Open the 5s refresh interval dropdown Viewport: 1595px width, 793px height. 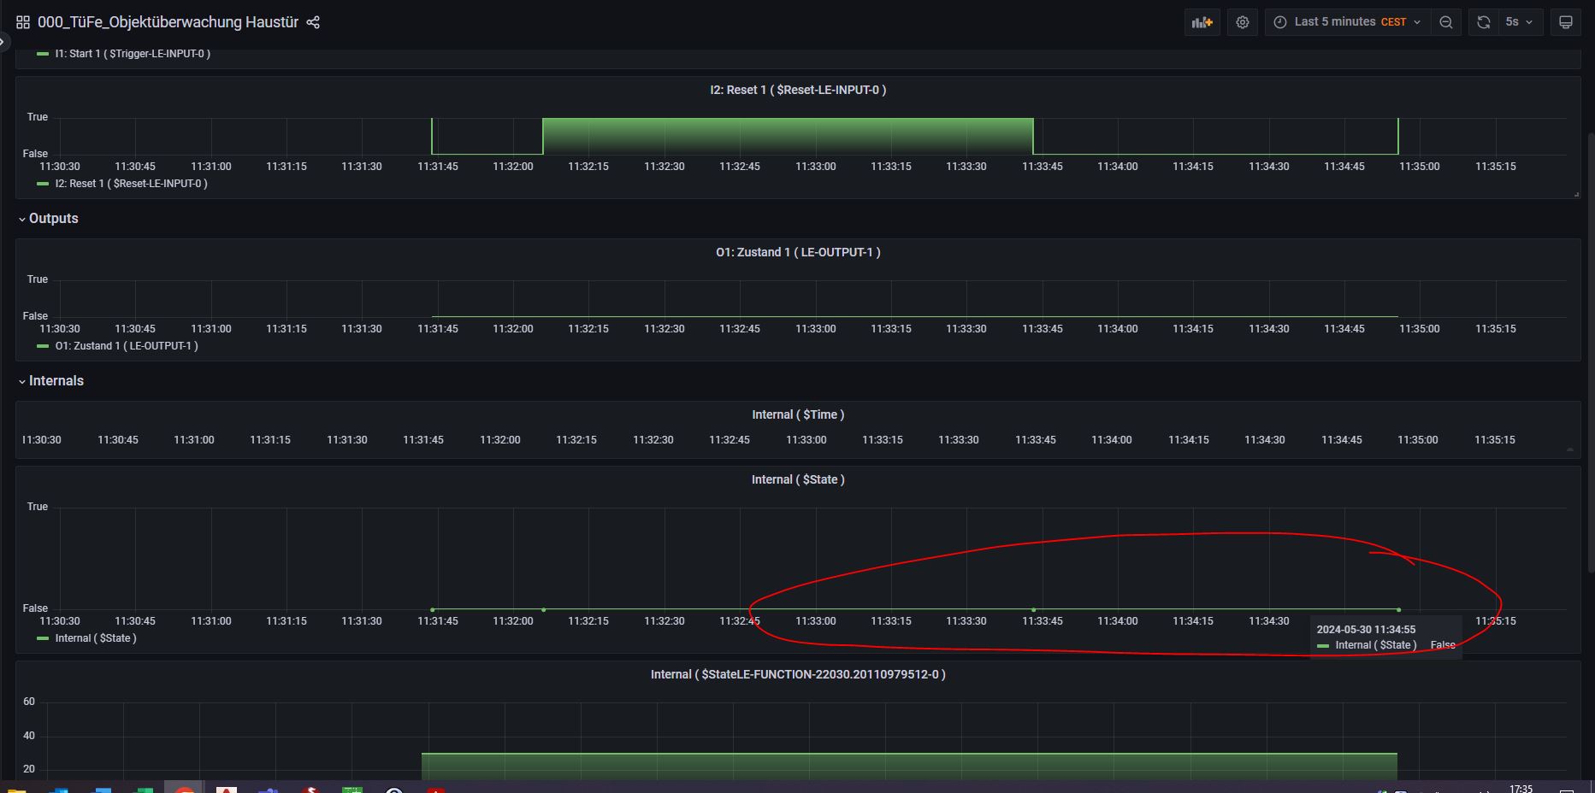click(1520, 22)
